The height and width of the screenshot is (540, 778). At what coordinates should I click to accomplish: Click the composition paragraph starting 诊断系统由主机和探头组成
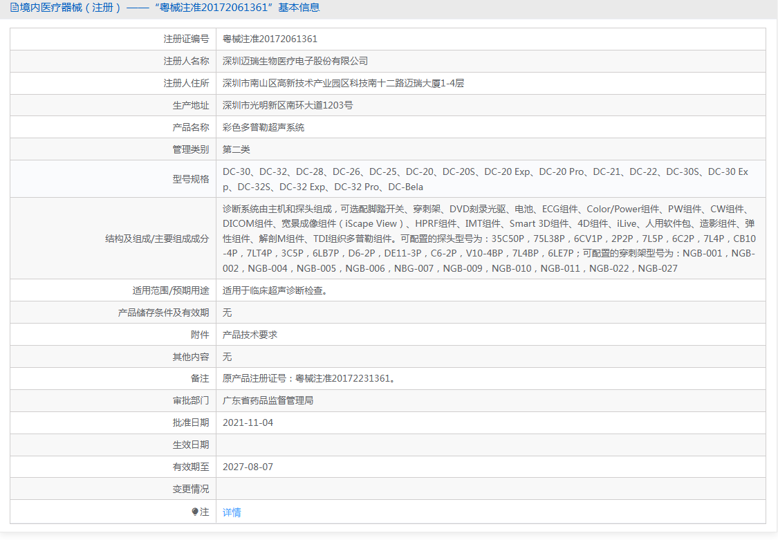(489, 239)
